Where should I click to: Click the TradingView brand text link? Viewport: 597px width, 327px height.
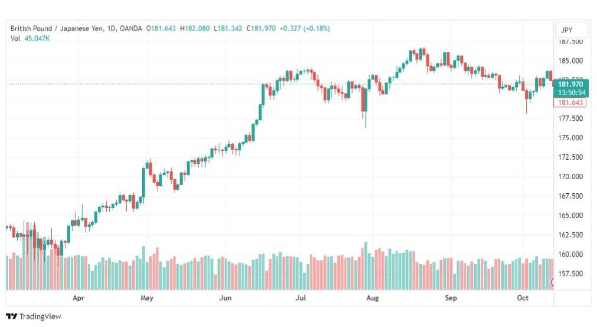coord(40,316)
